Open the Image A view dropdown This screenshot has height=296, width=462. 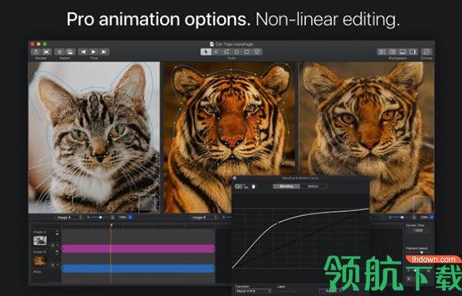[69, 217]
